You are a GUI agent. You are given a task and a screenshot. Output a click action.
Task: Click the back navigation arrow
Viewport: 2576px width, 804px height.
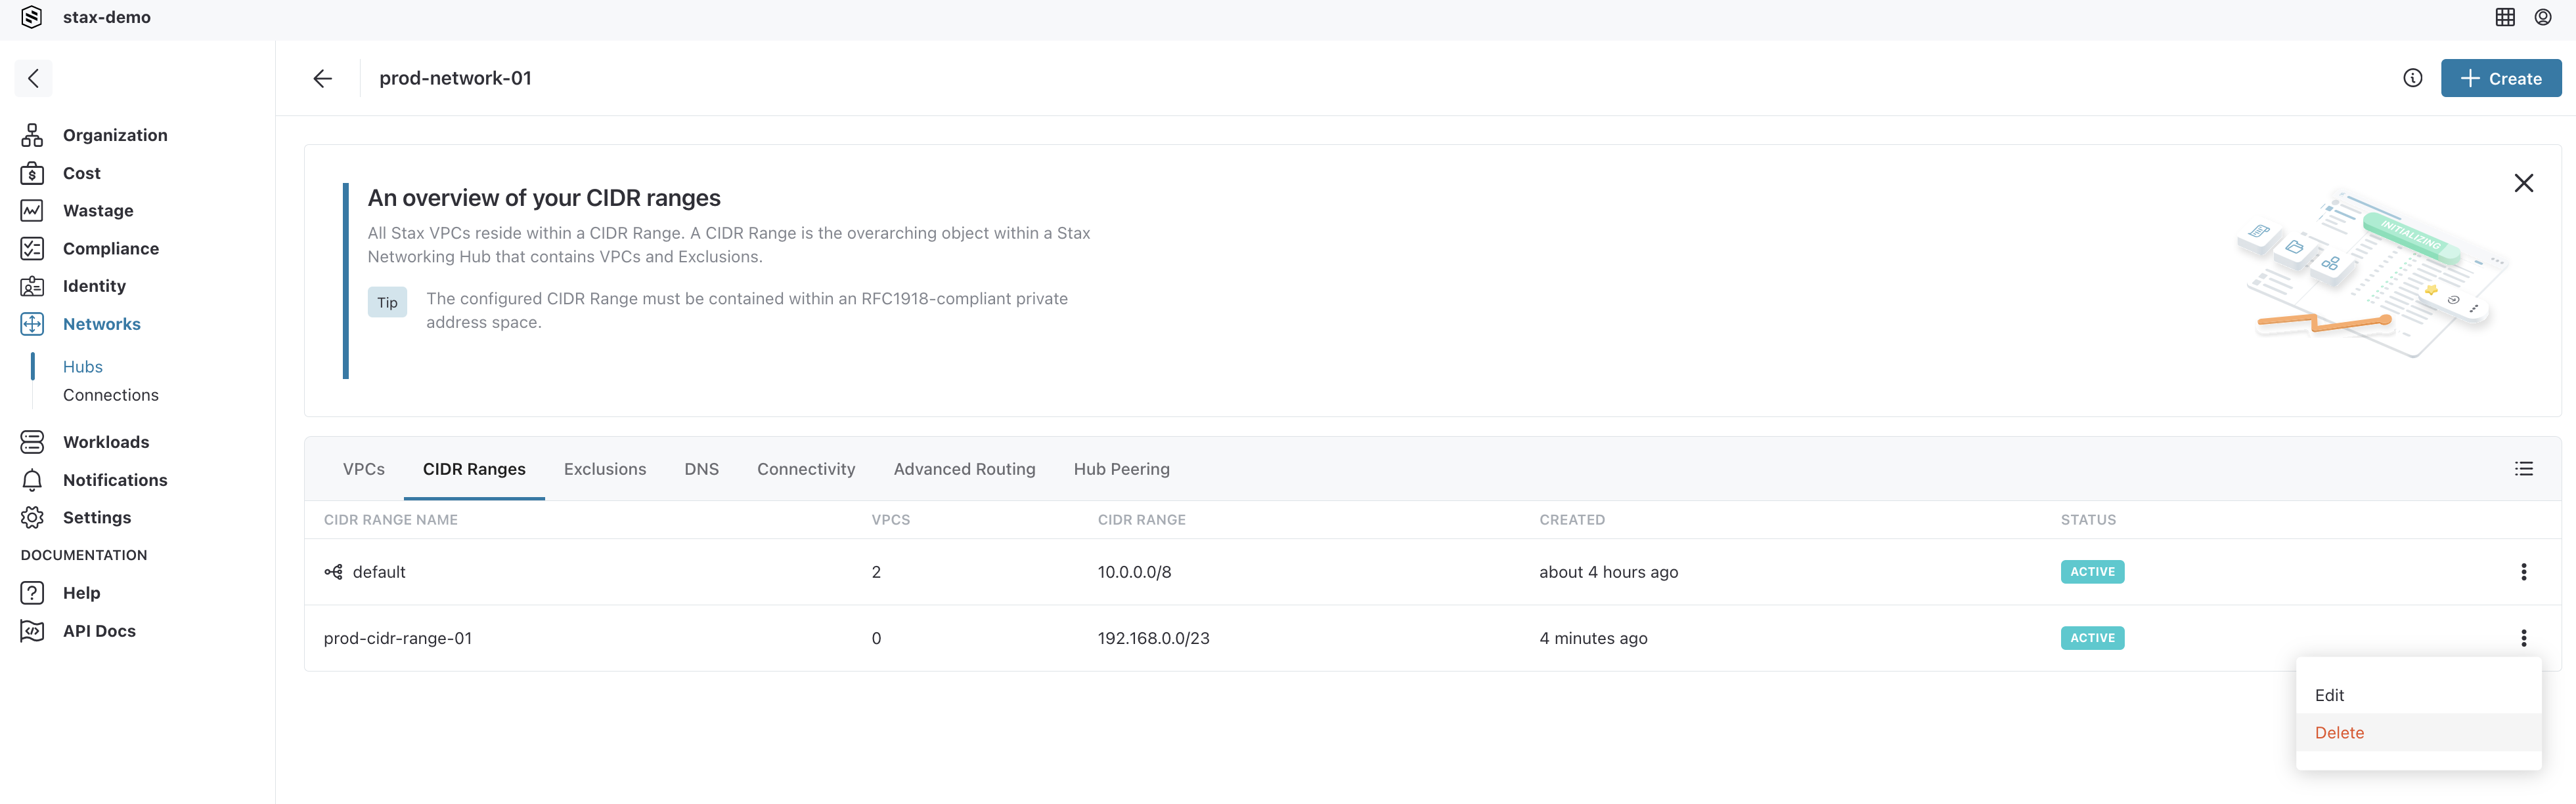(x=322, y=77)
